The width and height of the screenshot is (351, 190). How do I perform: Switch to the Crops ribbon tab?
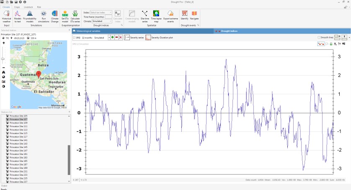coord(17,7)
